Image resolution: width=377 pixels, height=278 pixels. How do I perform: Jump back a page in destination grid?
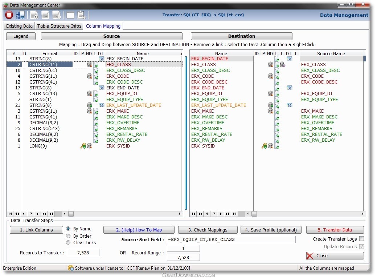tap(200, 214)
